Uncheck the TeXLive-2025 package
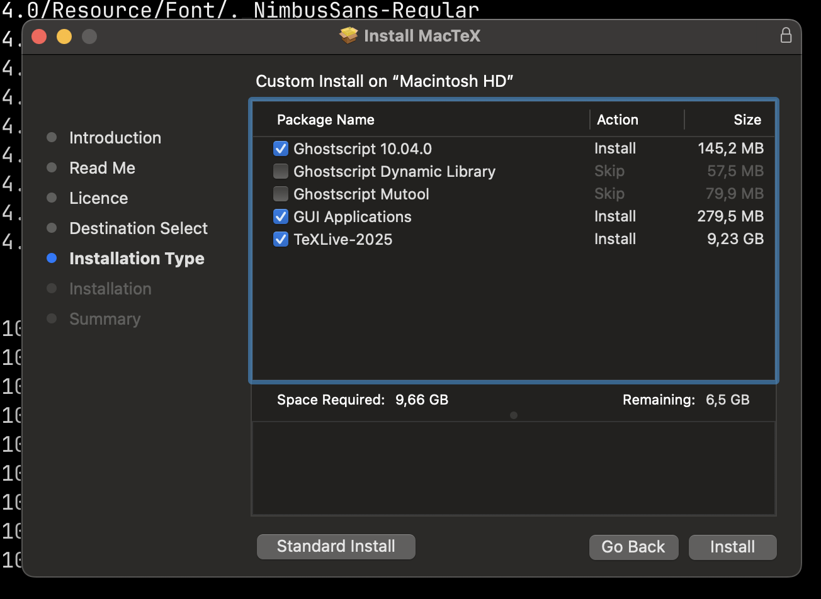Viewport: 821px width, 599px height. 280,239
